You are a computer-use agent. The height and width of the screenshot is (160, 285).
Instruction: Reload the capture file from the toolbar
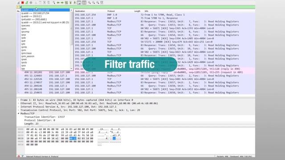pyautogui.click(x=49, y=3)
